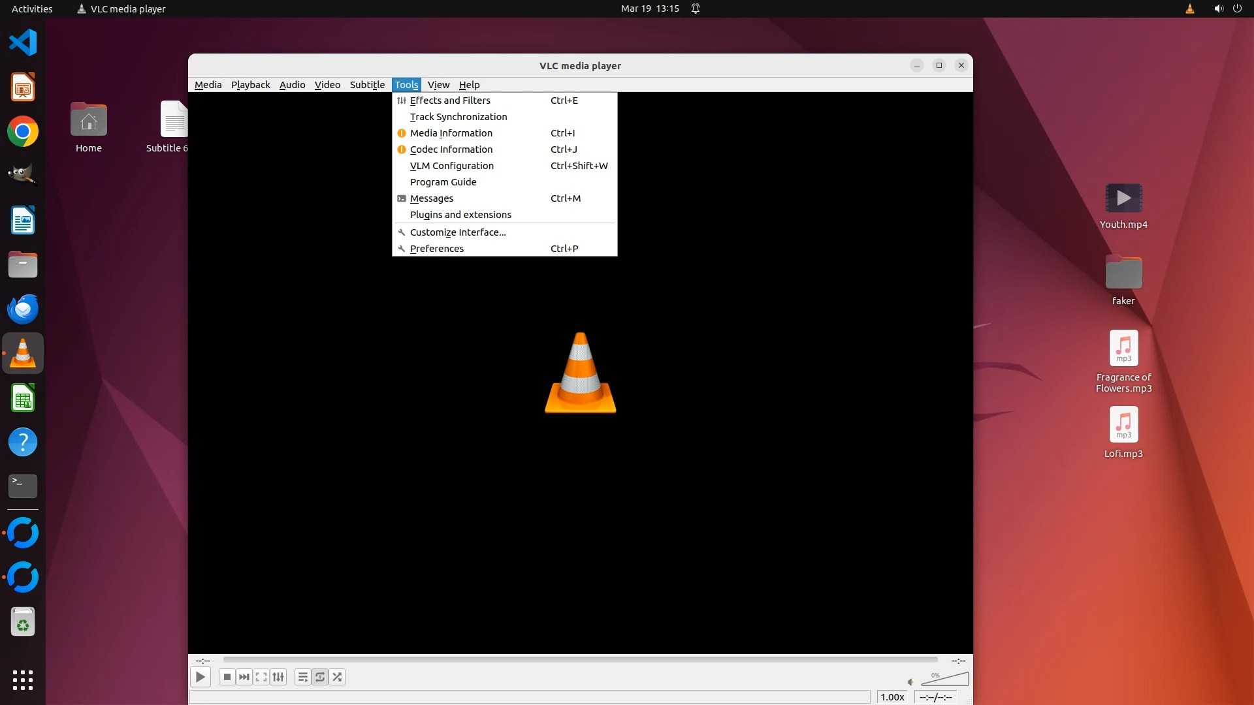The width and height of the screenshot is (1254, 705).
Task: Toggle loop repeat mode
Action: click(x=320, y=677)
